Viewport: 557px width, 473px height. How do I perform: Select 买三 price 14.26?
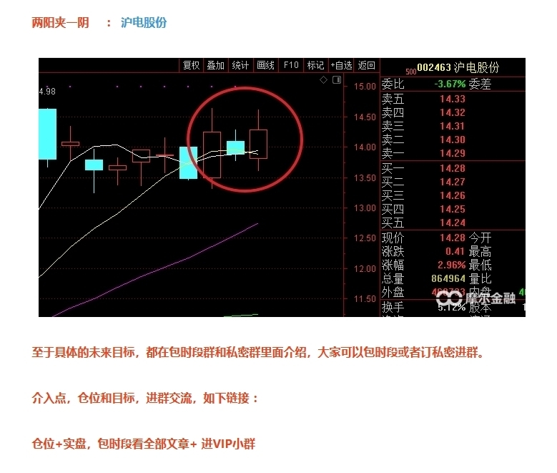coord(452,195)
